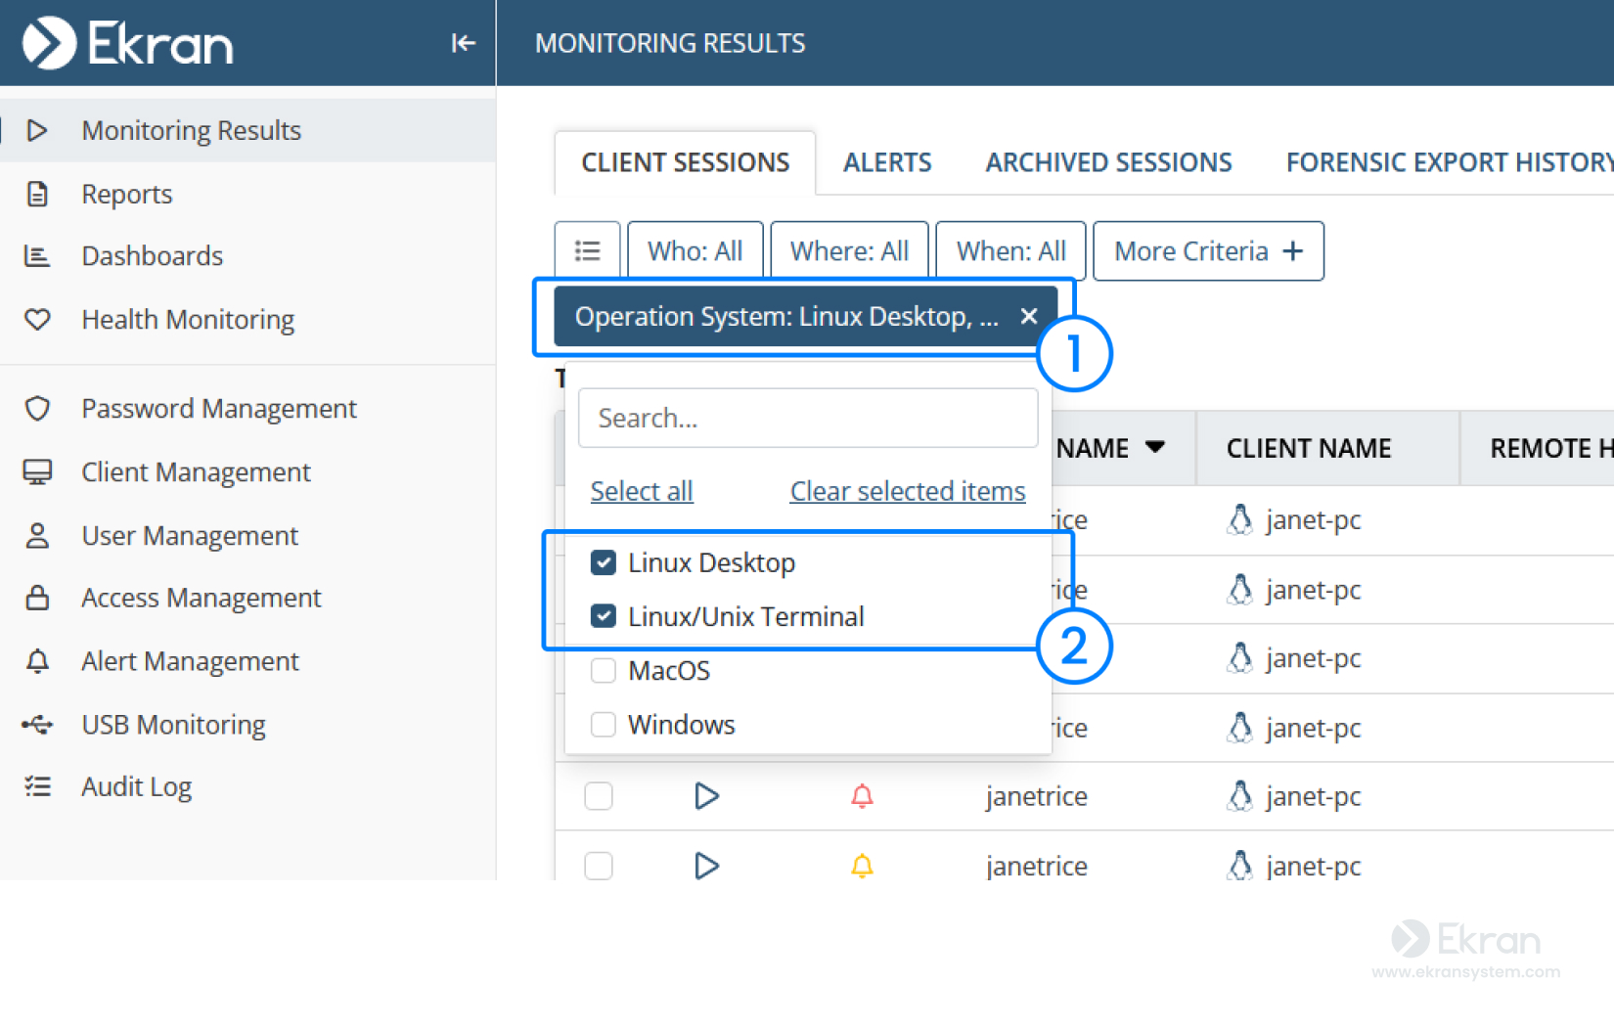Click the Clear selected items link

(x=907, y=491)
